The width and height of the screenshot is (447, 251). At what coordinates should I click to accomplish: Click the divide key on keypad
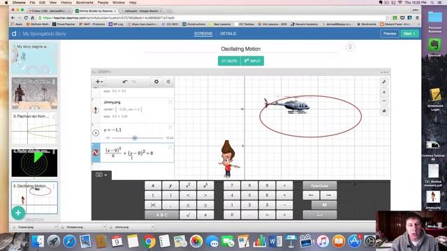[x=284, y=185]
